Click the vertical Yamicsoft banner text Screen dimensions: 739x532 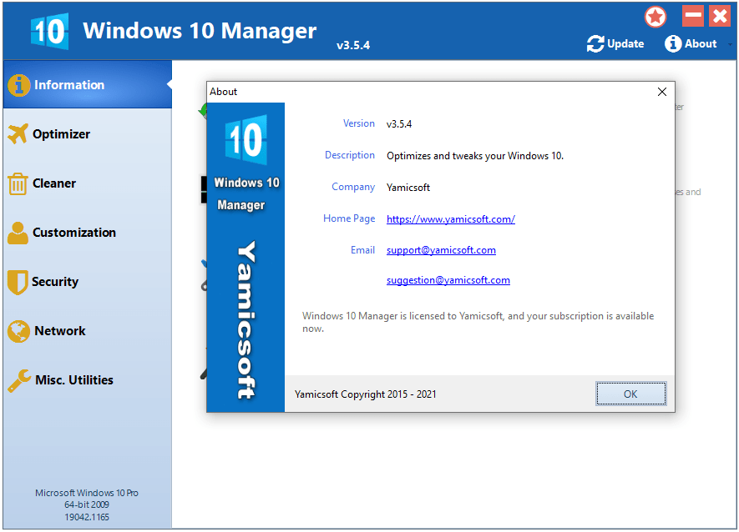(x=246, y=320)
